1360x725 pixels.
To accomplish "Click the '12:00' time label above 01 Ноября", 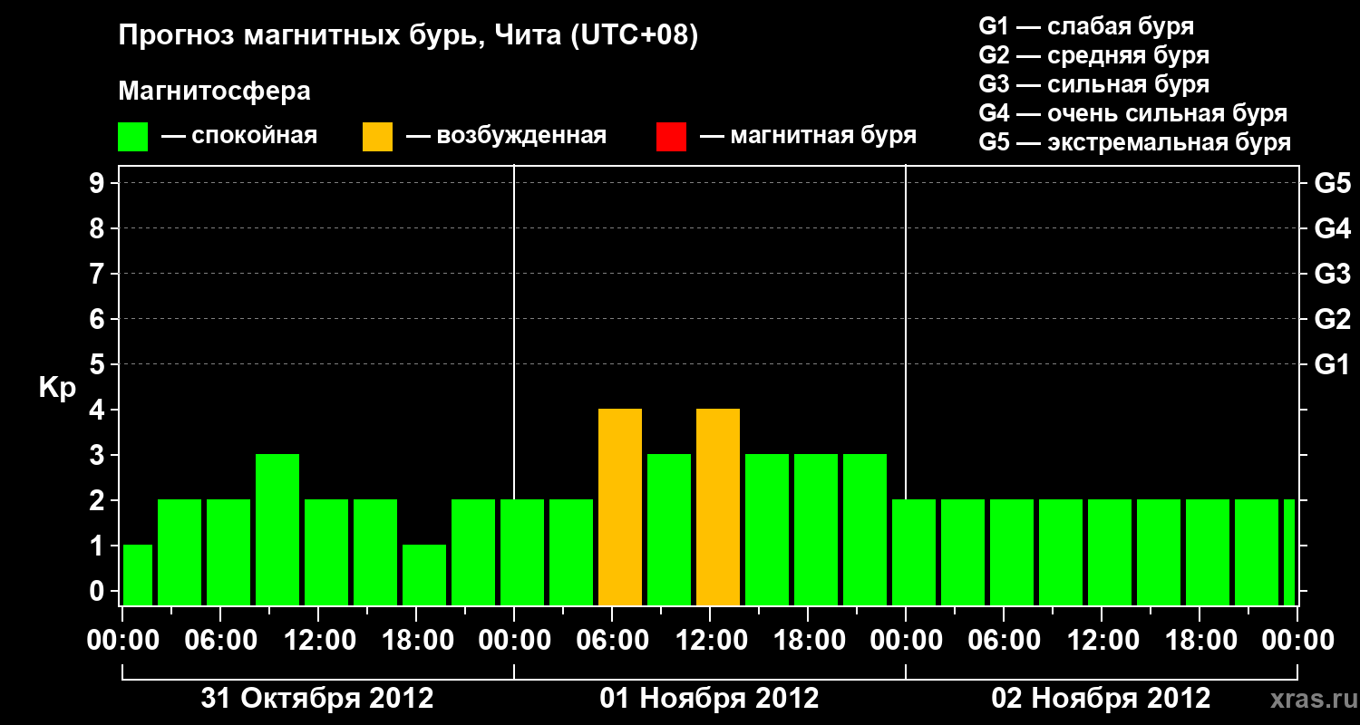I will pyautogui.click(x=710, y=641).
